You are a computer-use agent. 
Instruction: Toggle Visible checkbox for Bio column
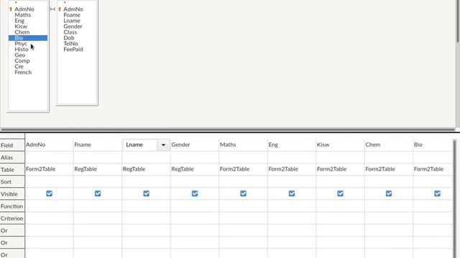pyautogui.click(x=437, y=193)
